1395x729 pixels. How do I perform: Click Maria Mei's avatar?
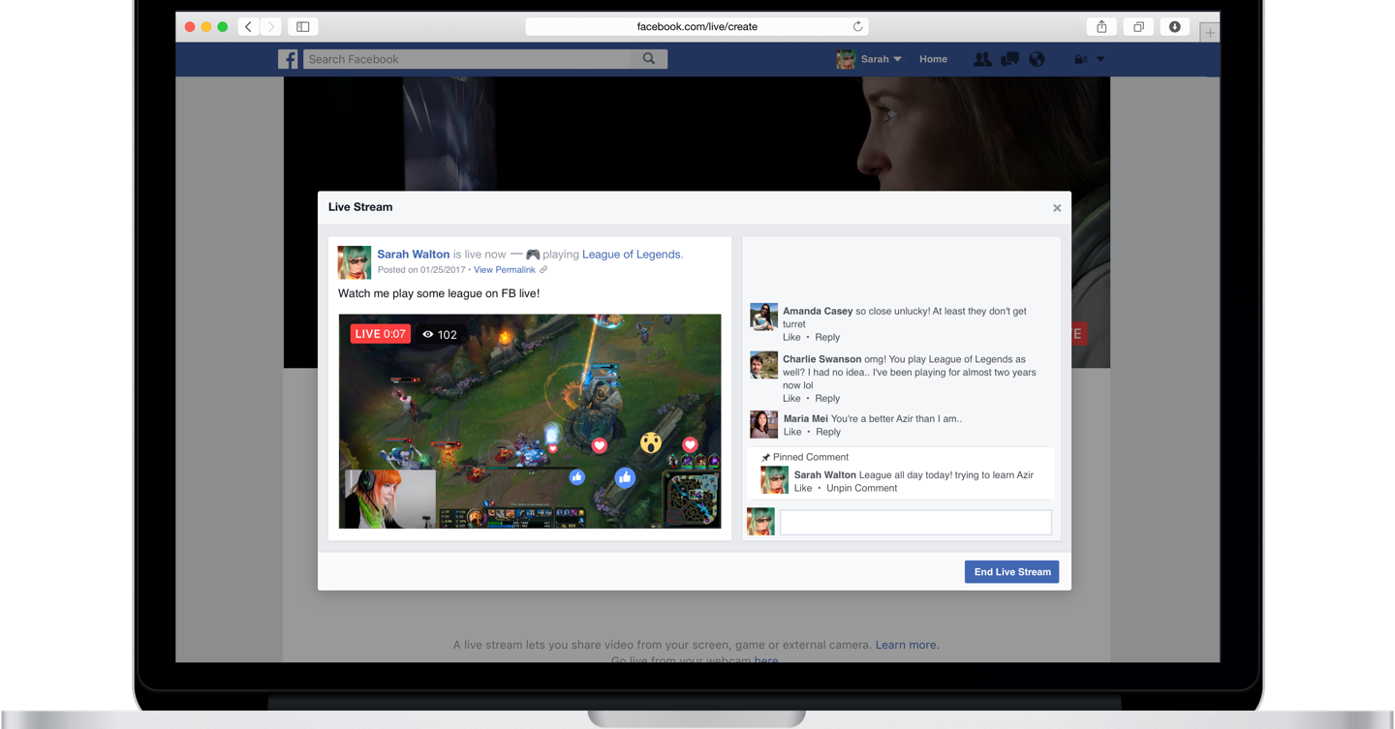tap(763, 425)
